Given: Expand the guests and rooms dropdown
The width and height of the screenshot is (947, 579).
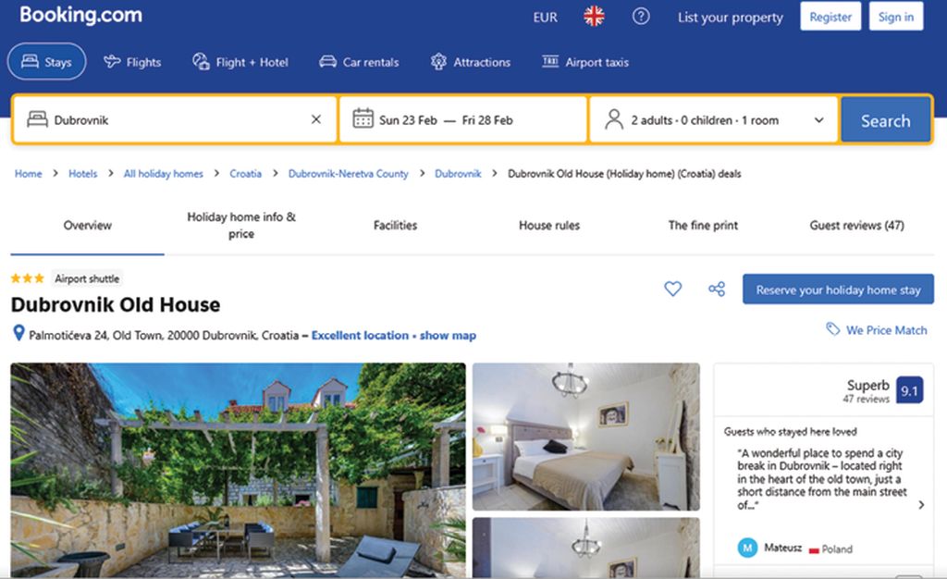Looking at the screenshot, I should [x=819, y=120].
